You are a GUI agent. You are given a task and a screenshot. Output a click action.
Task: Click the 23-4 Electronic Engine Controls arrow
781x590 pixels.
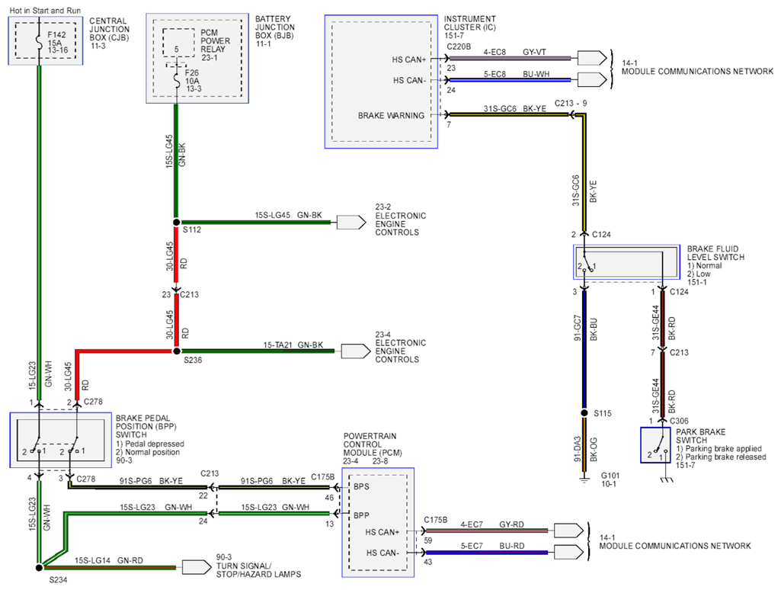click(x=356, y=351)
